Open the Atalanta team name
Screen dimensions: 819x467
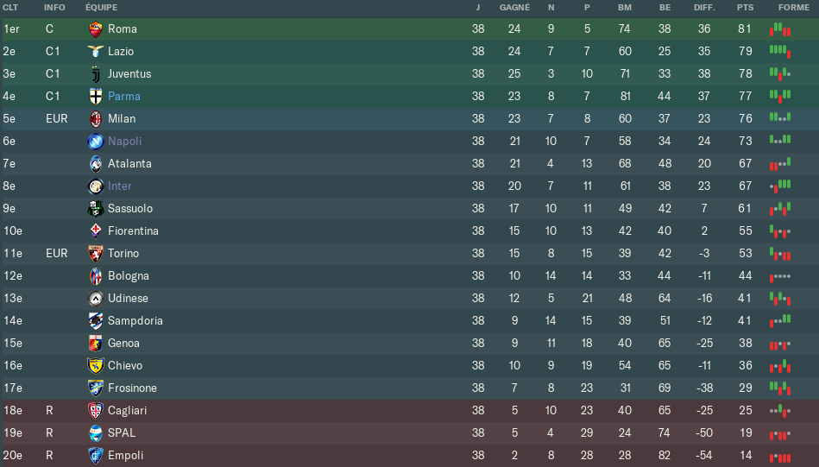(x=129, y=163)
